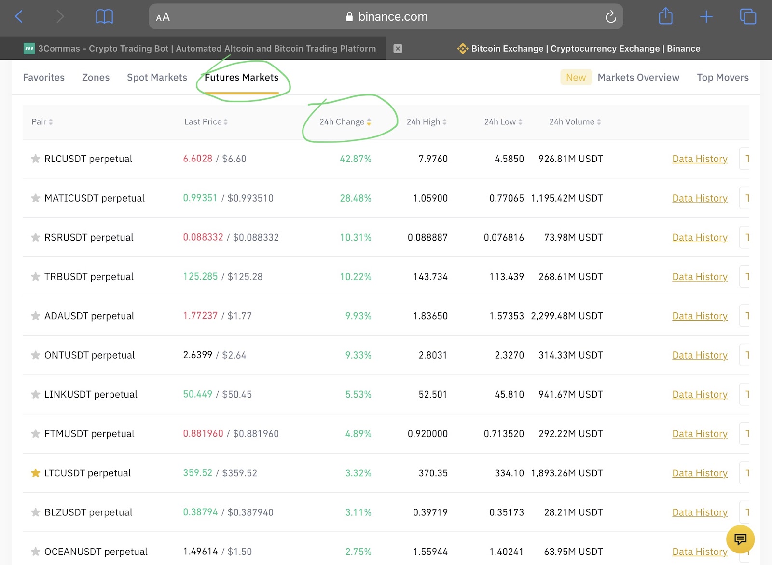Open the RLCUSDT perpetual pair

pos(88,159)
